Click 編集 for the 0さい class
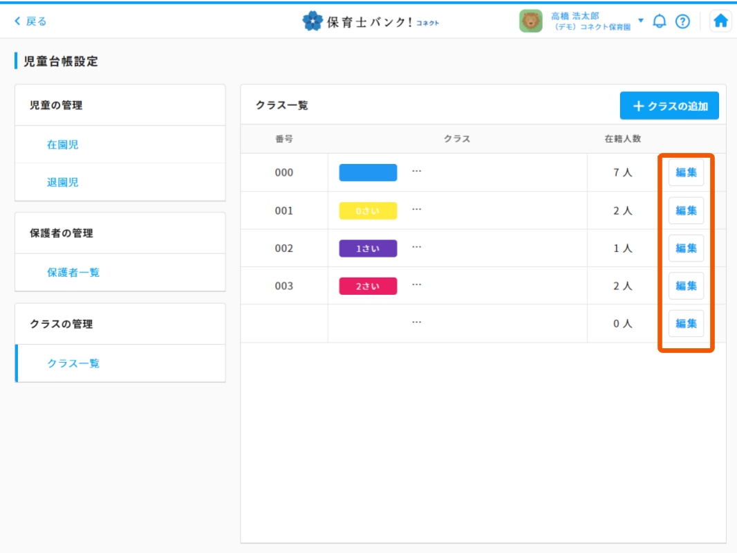The height and width of the screenshot is (553, 737). (x=686, y=210)
